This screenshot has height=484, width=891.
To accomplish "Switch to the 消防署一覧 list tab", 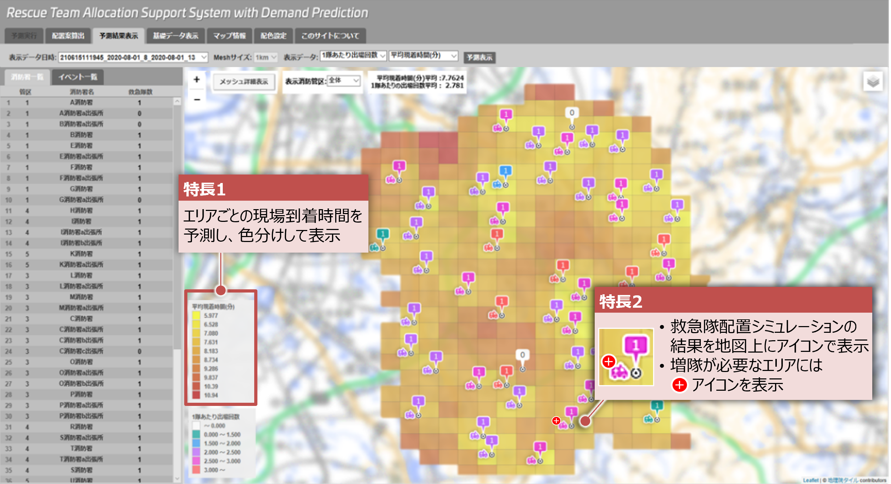I will [x=27, y=77].
